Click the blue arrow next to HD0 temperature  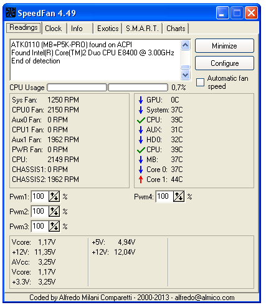[x=141, y=140]
